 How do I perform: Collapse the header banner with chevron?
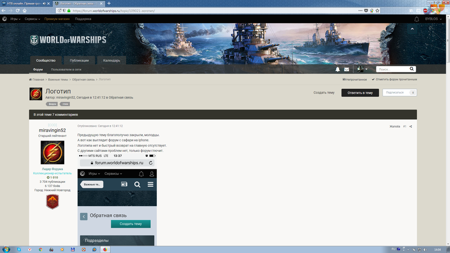pyautogui.click(x=412, y=29)
